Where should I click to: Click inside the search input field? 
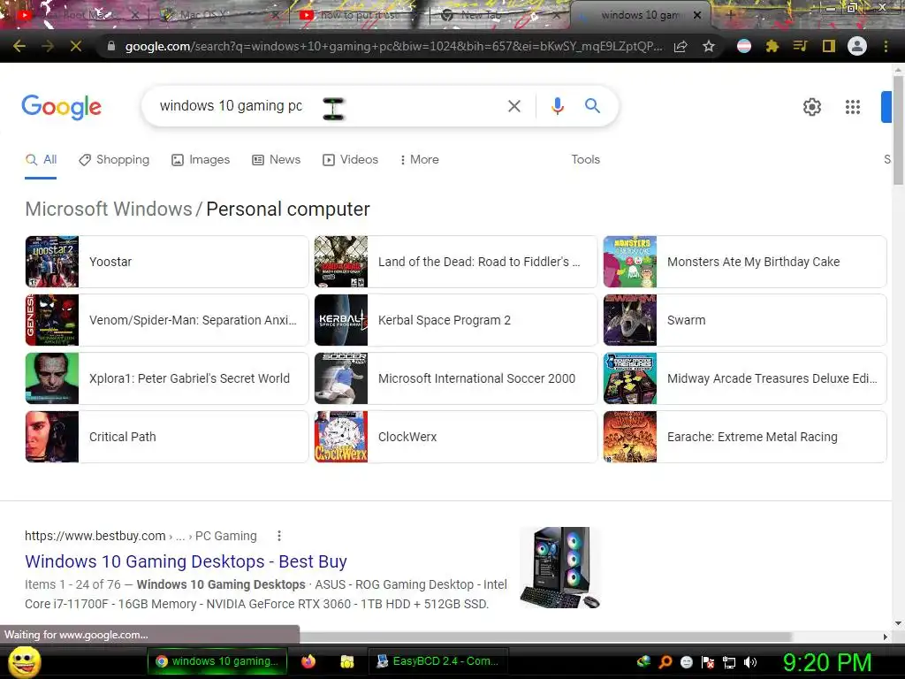(x=323, y=106)
